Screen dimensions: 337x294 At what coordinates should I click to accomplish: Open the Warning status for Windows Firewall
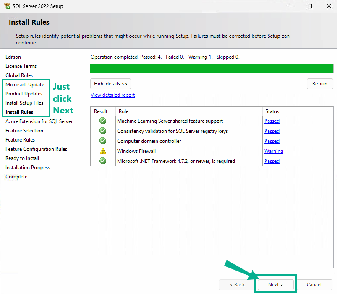tap(274, 151)
